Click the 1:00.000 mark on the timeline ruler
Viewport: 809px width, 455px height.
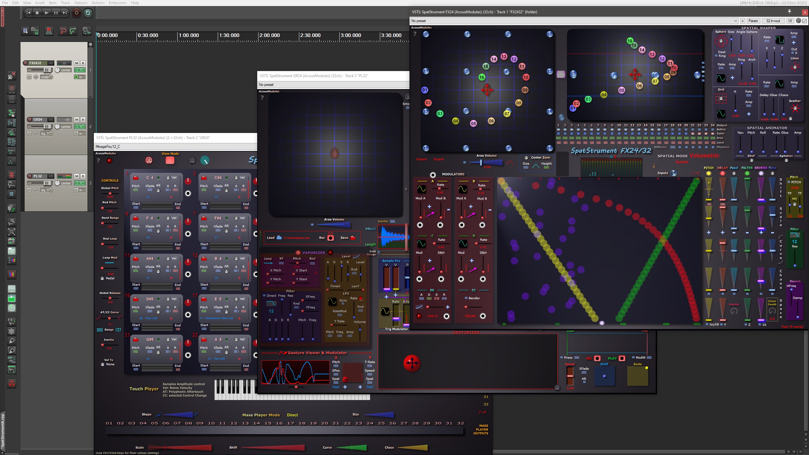pos(189,35)
